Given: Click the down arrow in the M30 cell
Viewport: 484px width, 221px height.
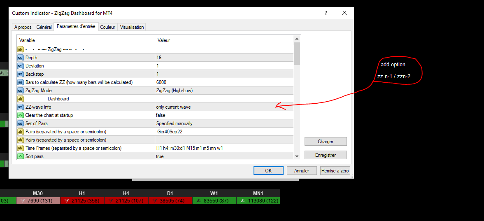Looking at the screenshot, I should (22, 201).
